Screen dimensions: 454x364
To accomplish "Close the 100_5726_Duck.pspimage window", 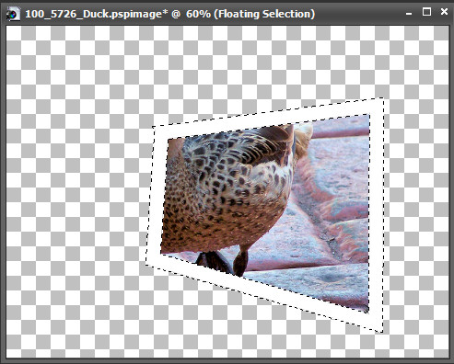I will click(444, 12).
